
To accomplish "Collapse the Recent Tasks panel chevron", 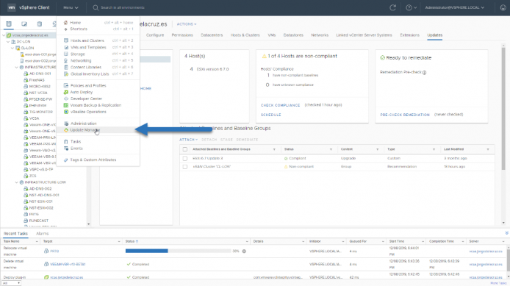I will 506,233.
